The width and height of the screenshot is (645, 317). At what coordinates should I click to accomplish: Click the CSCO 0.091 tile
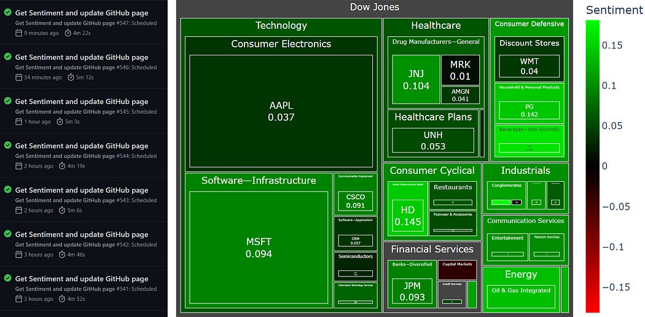(x=356, y=201)
